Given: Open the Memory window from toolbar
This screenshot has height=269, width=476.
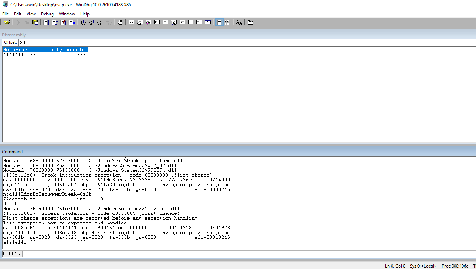Looking at the screenshot, I should click(165, 22).
